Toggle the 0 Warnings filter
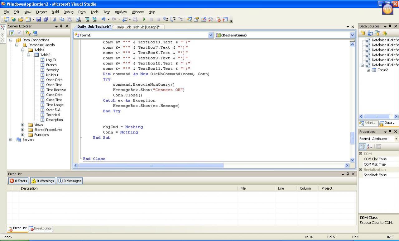Viewport: 399px width, 241px height. [x=43, y=181]
